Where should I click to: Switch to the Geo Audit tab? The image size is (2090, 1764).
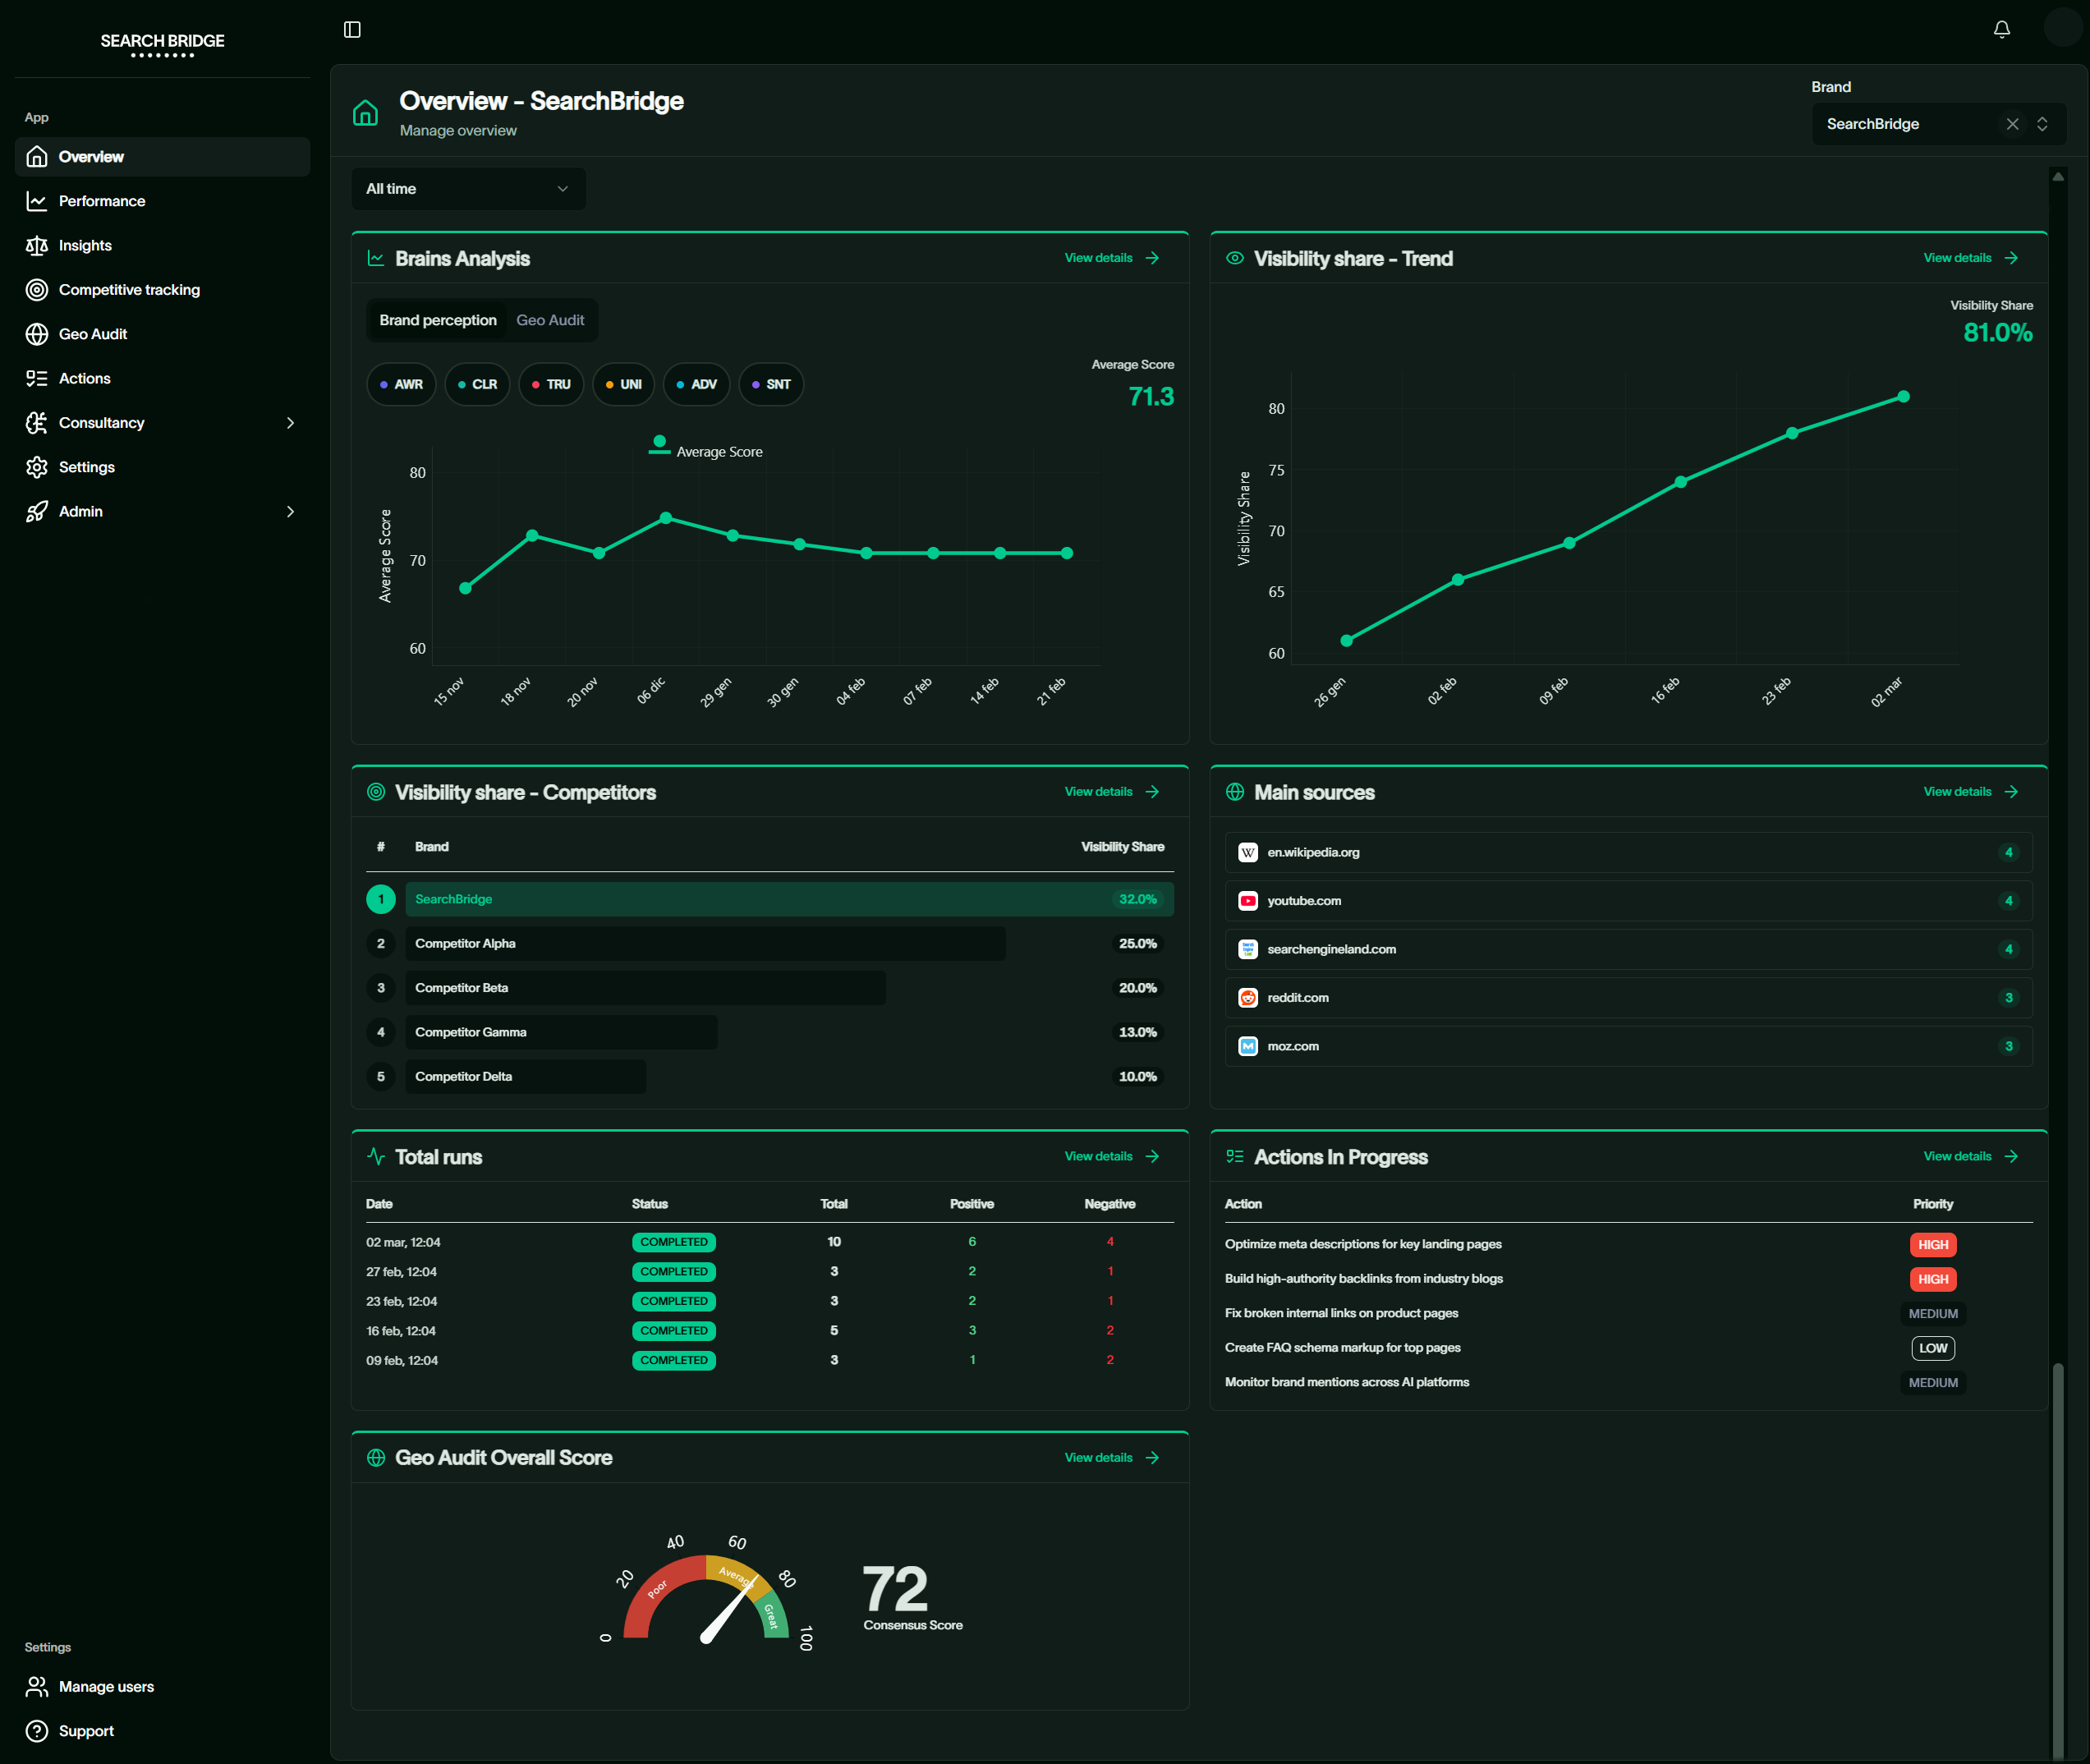(x=550, y=320)
